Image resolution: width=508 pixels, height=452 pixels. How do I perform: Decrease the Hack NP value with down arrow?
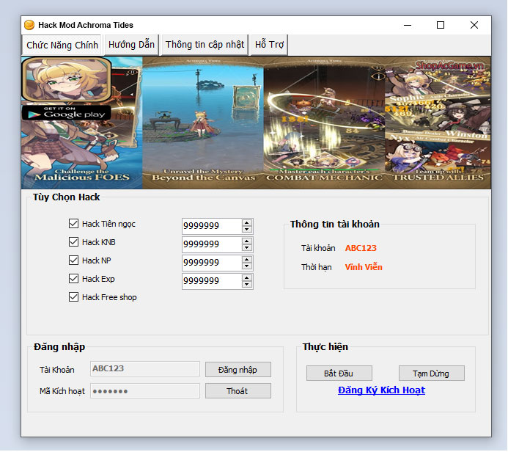[x=247, y=266]
